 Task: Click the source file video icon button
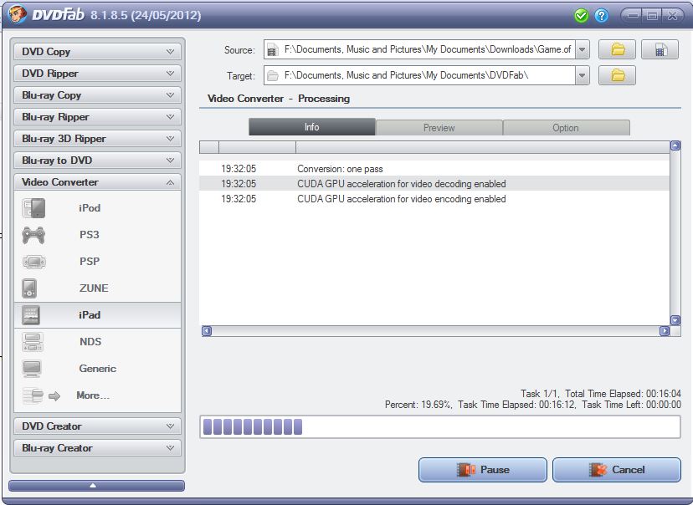[x=660, y=49]
